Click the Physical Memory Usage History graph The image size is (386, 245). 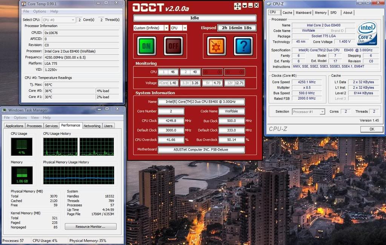pyautogui.click(x=79, y=175)
